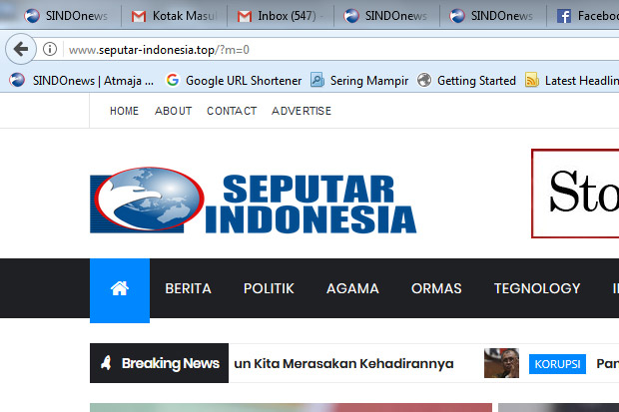The height and width of the screenshot is (412, 619).
Task: Click the Getting Started globe icon
Action: click(x=424, y=80)
